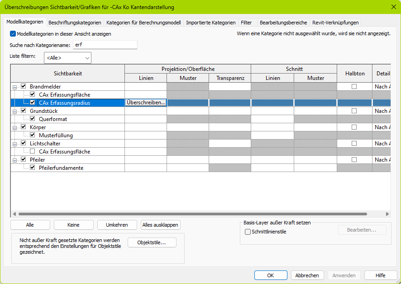Click the Alles ausklappen button
The width and height of the screenshot is (401, 284).
pyautogui.click(x=161, y=225)
